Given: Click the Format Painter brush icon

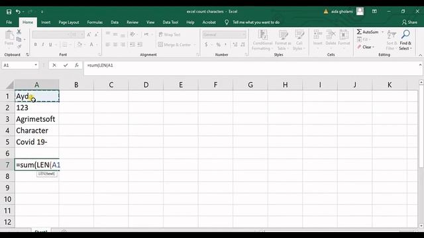Looking at the screenshot, I should click(19, 47).
